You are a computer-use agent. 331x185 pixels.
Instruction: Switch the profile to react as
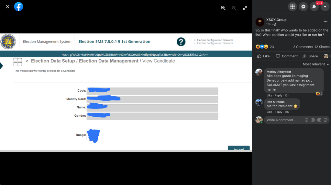(327, 56)
